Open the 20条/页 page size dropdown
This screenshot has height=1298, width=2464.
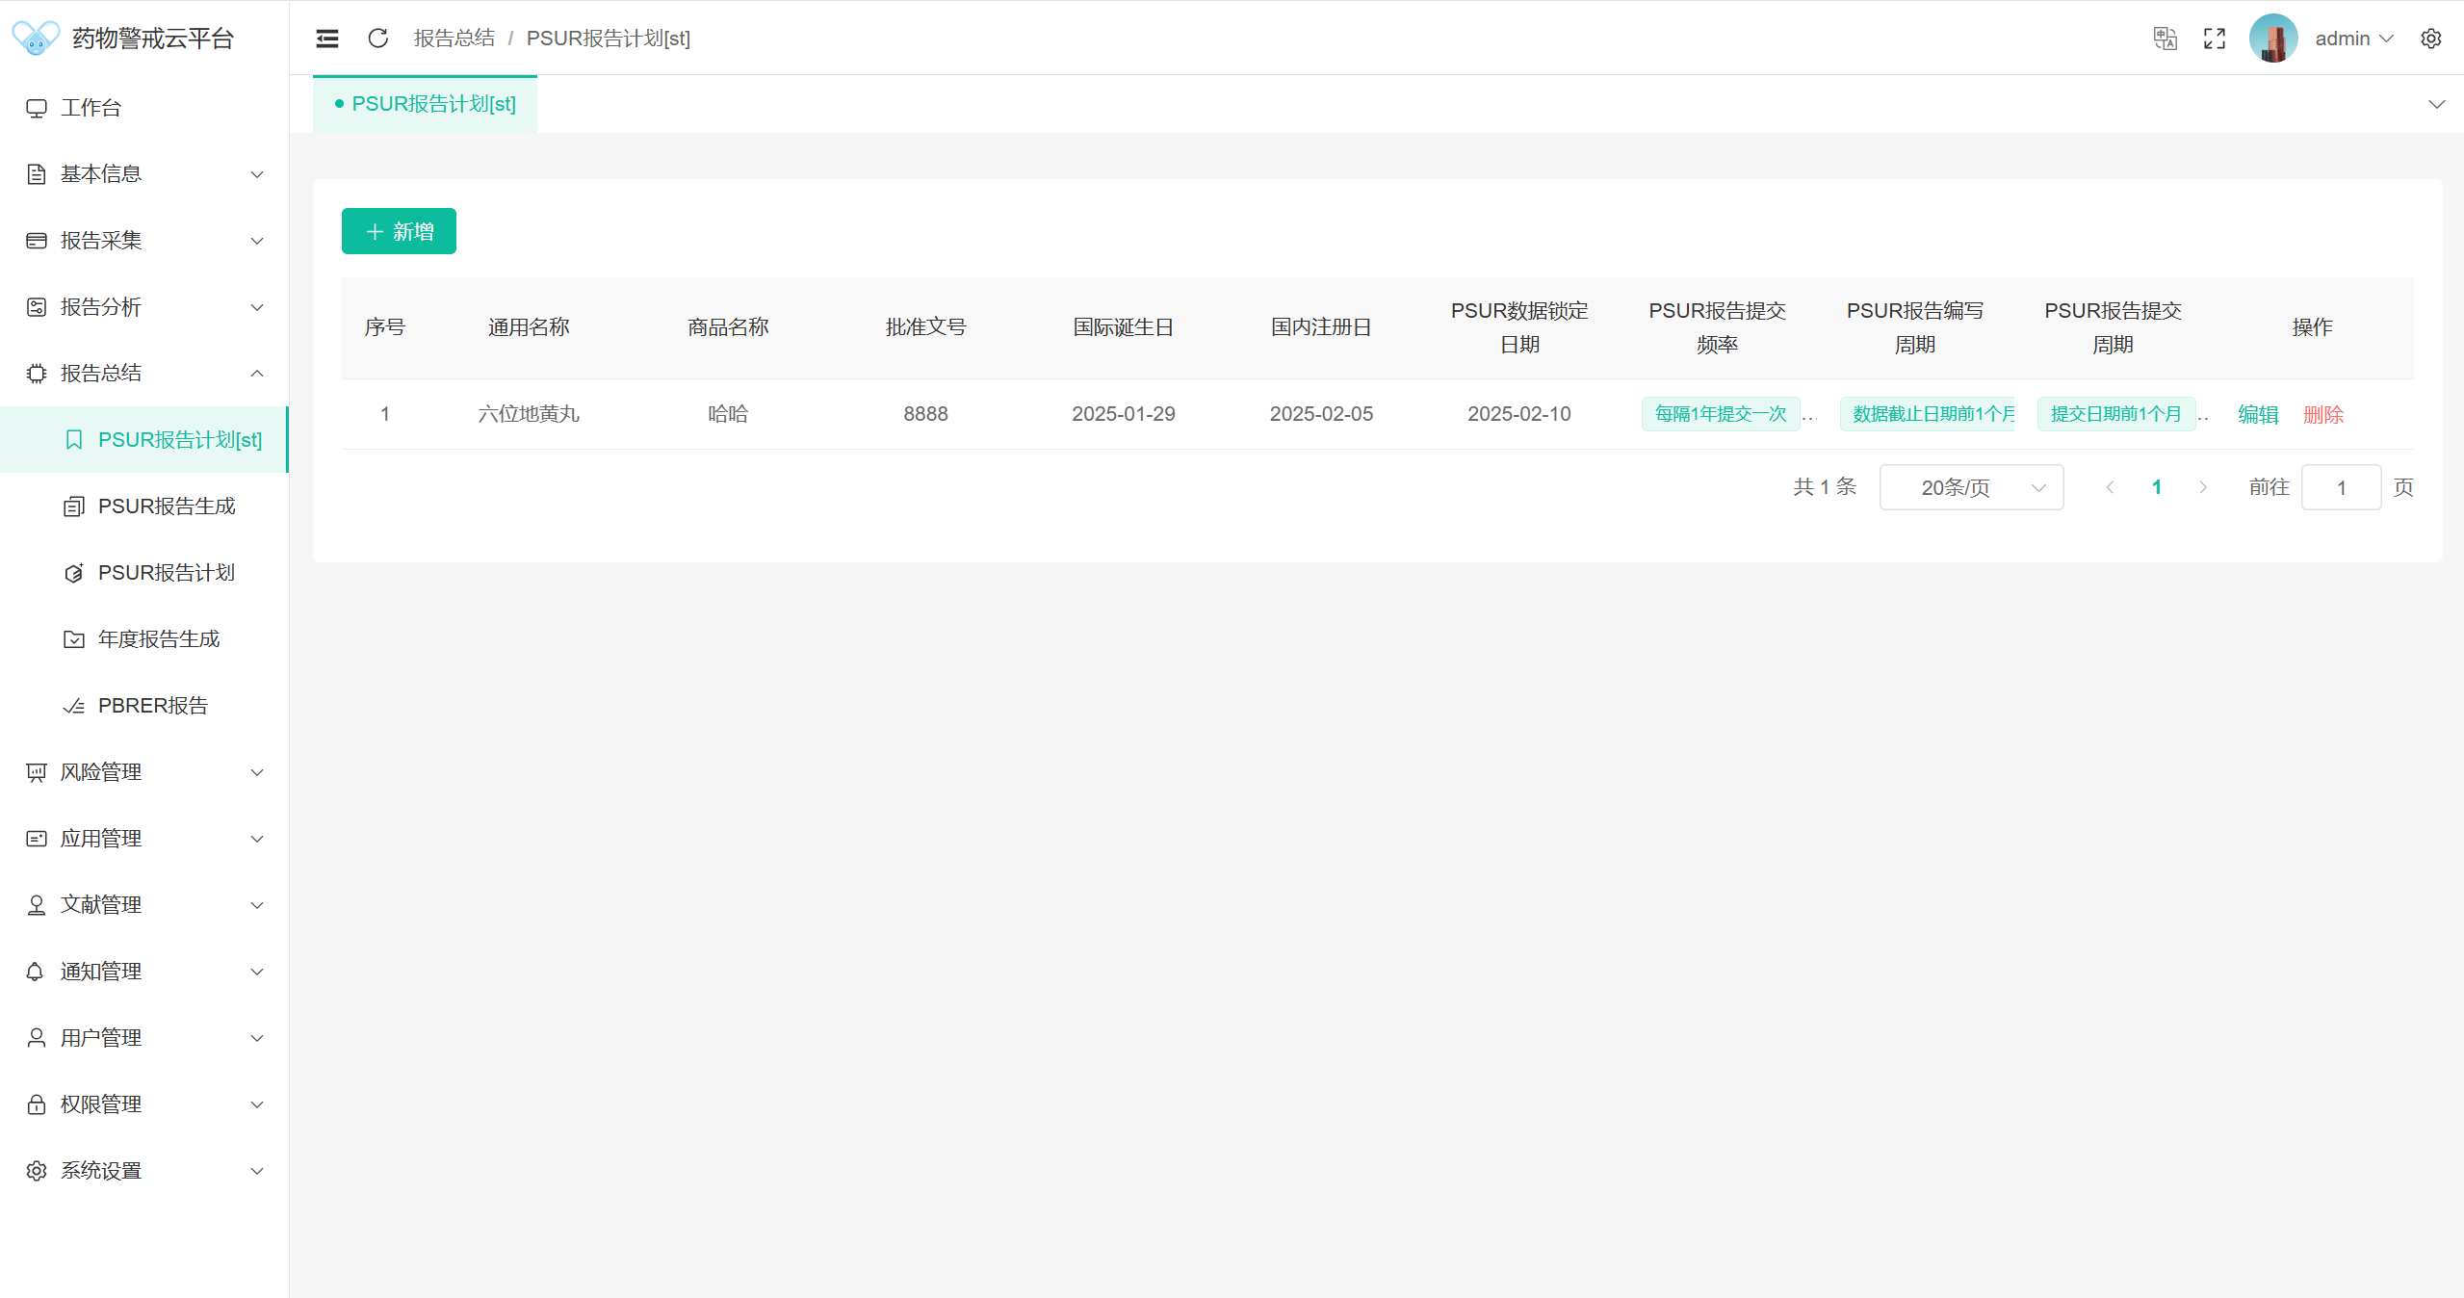[1970, 487]
